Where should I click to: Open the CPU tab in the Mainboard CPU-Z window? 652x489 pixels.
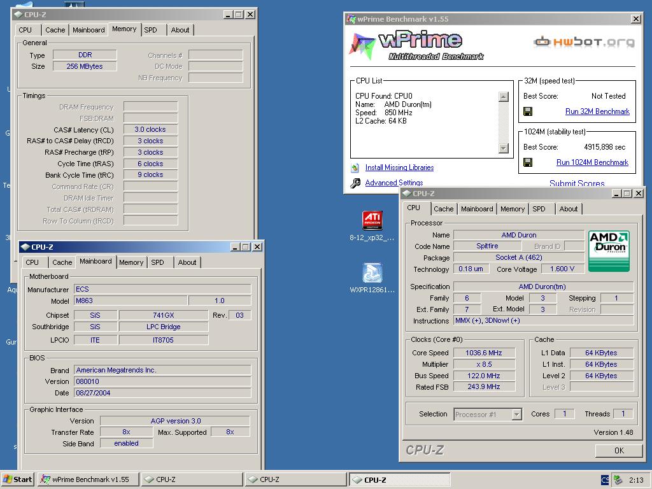(32, 262)
